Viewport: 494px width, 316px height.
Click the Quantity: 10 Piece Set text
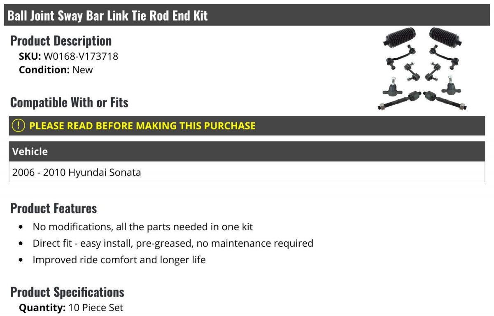(x=71, y=307)
